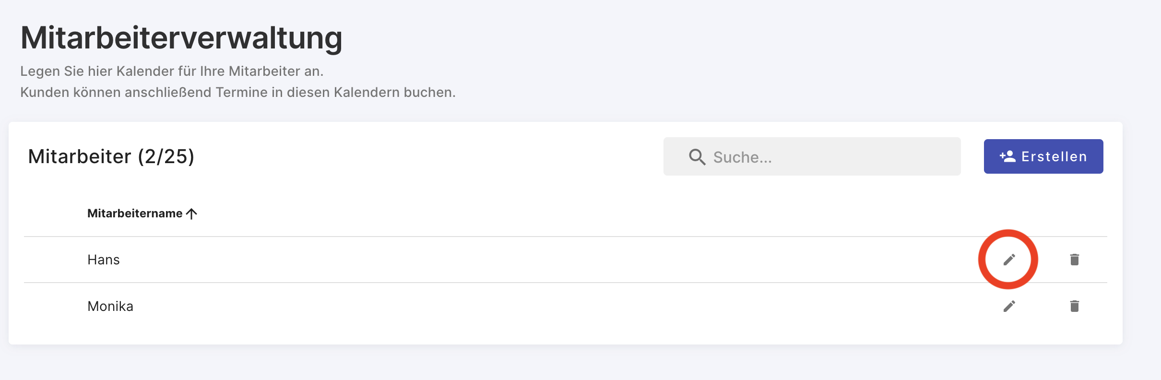This screenshot has height=380, width=1161.
Task: Click the upward sort arrow beside Mitarbeitername
Action: (191, 213)
